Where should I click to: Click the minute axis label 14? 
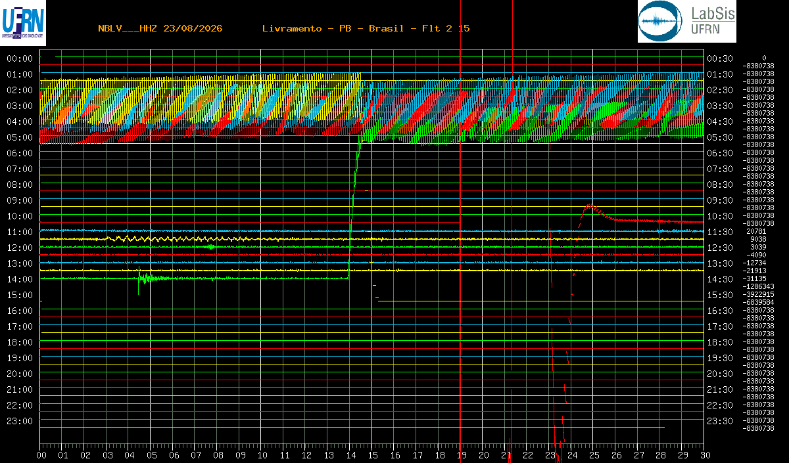(x=350, y=455)
